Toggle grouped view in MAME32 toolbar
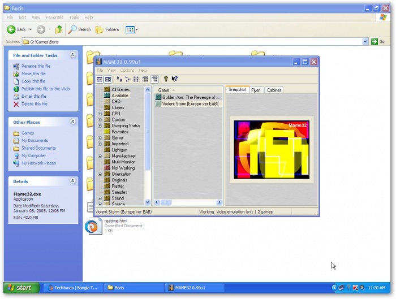Viewport: 396px width, 299px height. pos(154,79)
